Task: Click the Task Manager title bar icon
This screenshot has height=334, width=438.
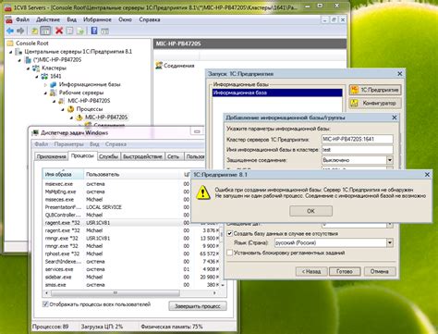Action: pyautogui.click(x=36, y=132)
